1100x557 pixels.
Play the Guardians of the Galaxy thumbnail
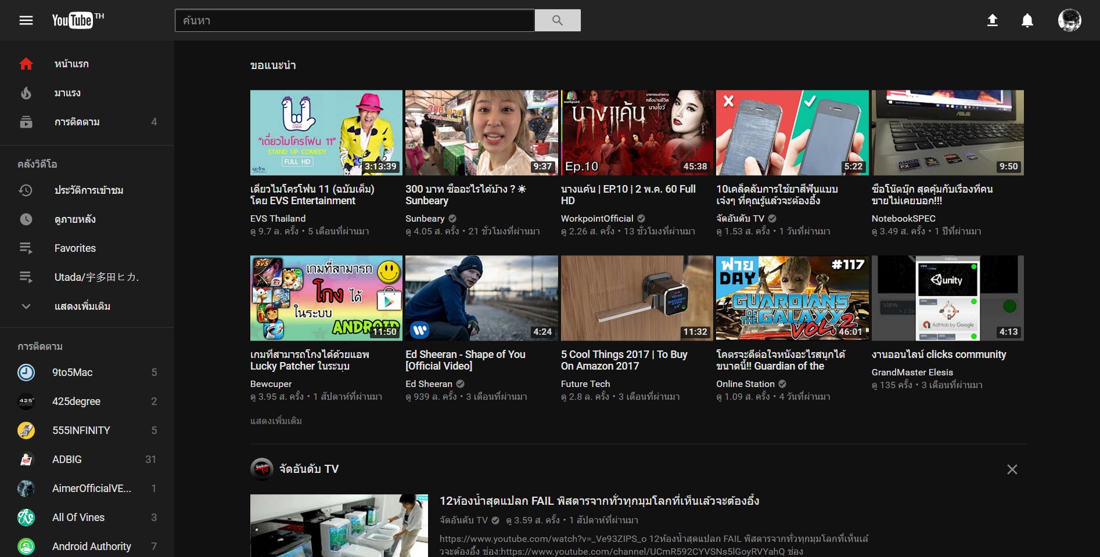[x=792, y=298]
